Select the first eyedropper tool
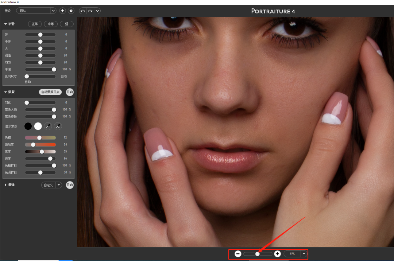The width and height of the screenshot is (394, 261). pos(48,126)
